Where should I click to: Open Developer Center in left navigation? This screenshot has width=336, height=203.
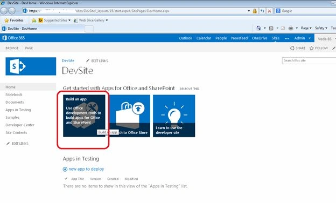click(x=20, y=125)
